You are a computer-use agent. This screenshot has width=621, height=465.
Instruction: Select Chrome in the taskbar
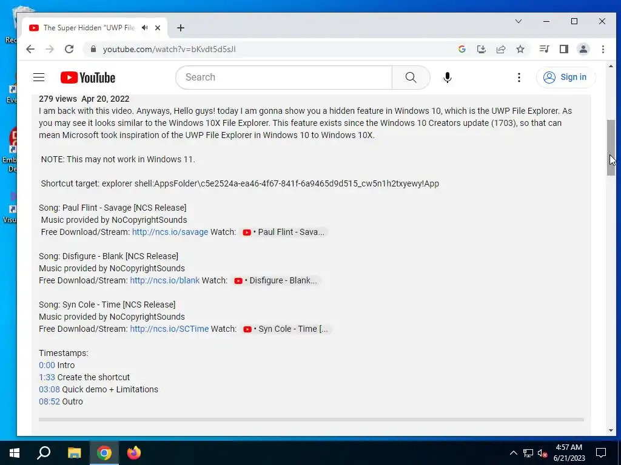tap(104, 453)
